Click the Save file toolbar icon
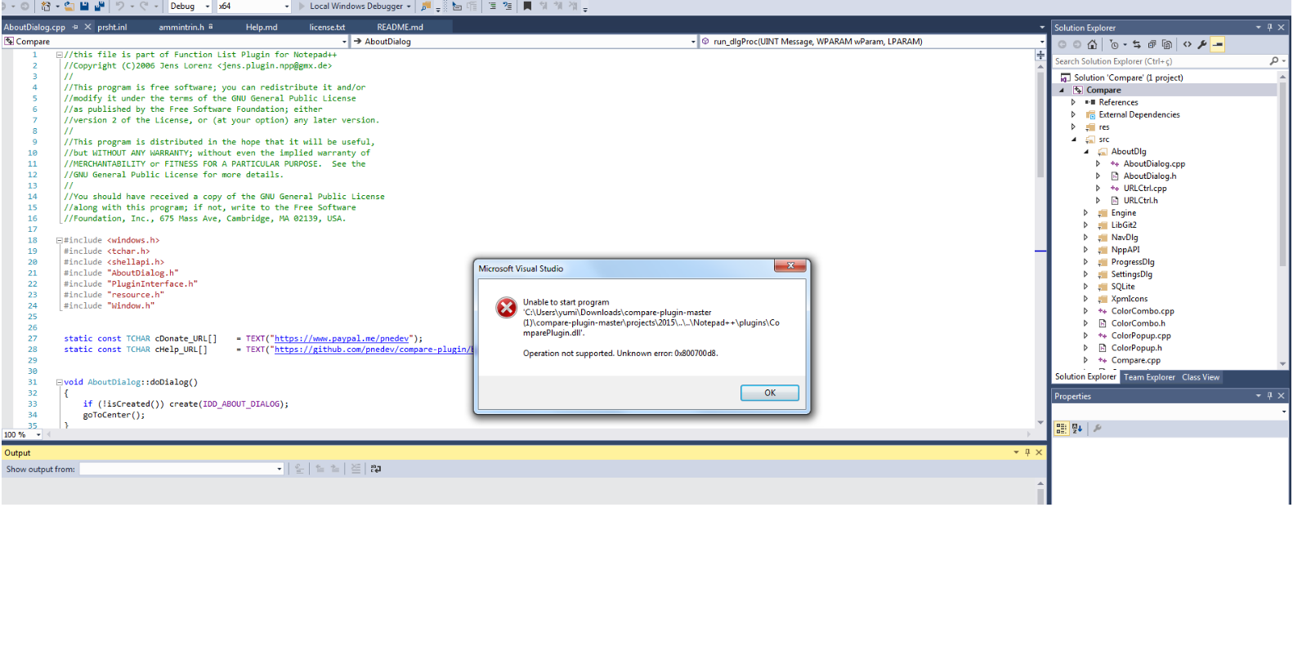 point(84,6)
